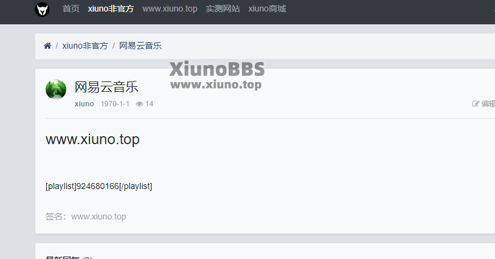Open the xiuno非官方 navigation item
495x259 pixels.
point(111,9)
